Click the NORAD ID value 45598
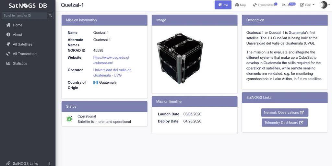332x166 pixels. 98,50
